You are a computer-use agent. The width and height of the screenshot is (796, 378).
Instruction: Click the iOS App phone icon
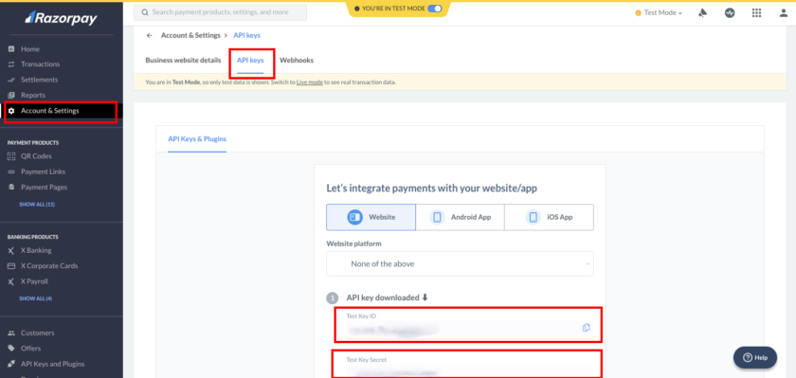(x=533, y=217)
